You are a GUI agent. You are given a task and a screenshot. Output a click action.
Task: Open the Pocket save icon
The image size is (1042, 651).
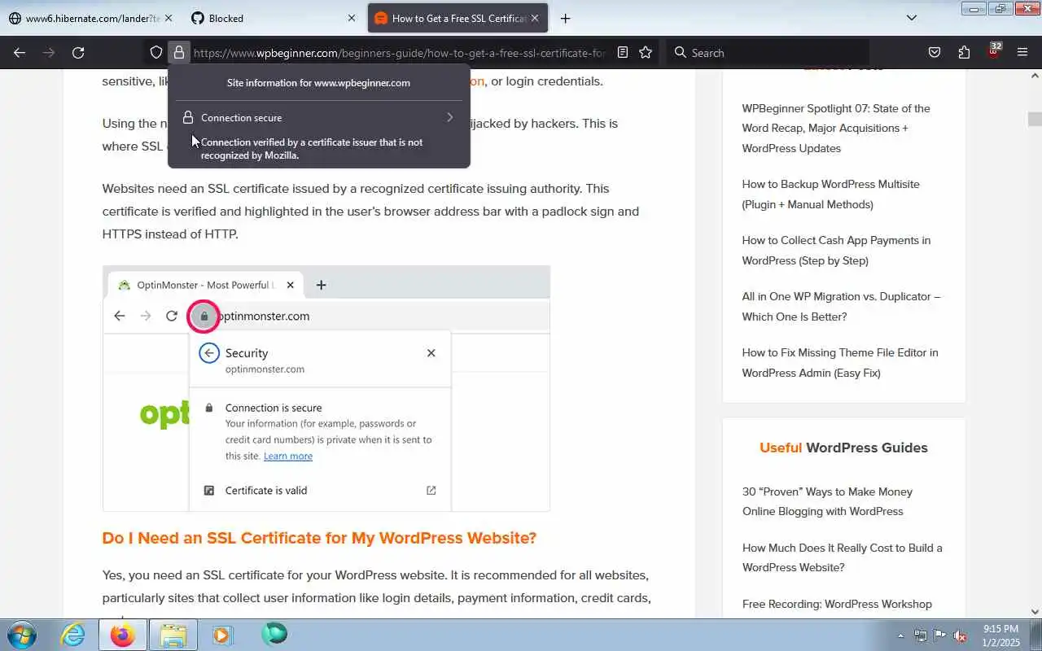click(935, 53)
